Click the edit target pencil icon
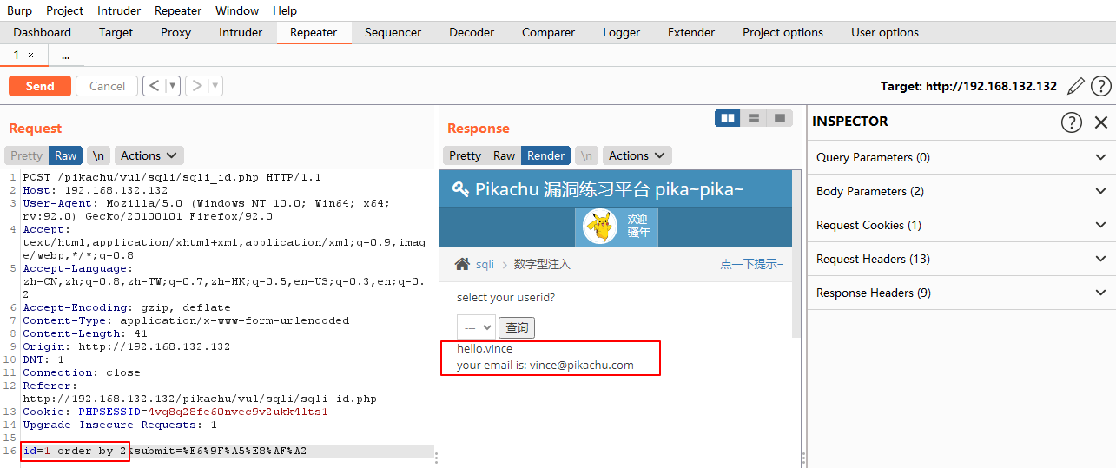1116x468 pixels. click(1076, 86)
